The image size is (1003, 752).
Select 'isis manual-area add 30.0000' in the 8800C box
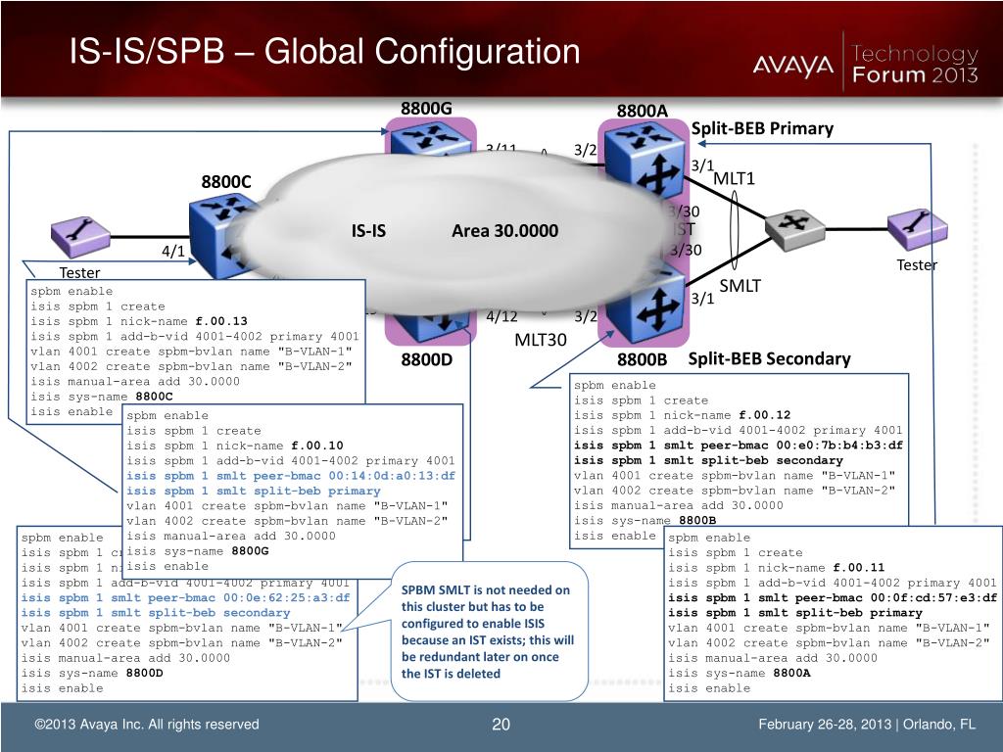click(135, 382)
